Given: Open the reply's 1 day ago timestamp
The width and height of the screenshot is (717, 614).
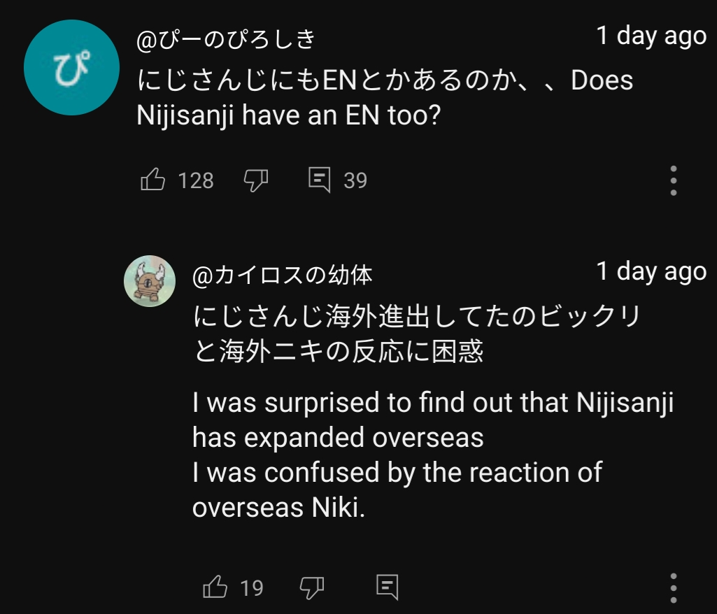Looking at the screenshot, I should [x=652, y=271].
